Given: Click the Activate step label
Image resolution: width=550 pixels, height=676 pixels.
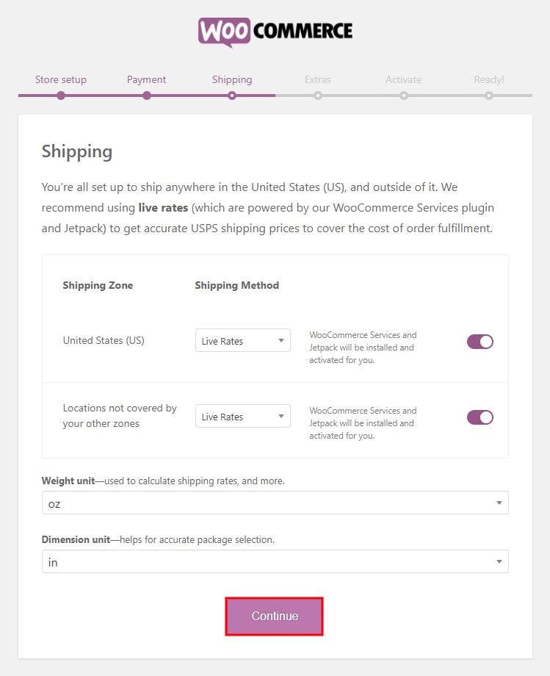Looking at the screenshot, I should click(x=403, y=80).
